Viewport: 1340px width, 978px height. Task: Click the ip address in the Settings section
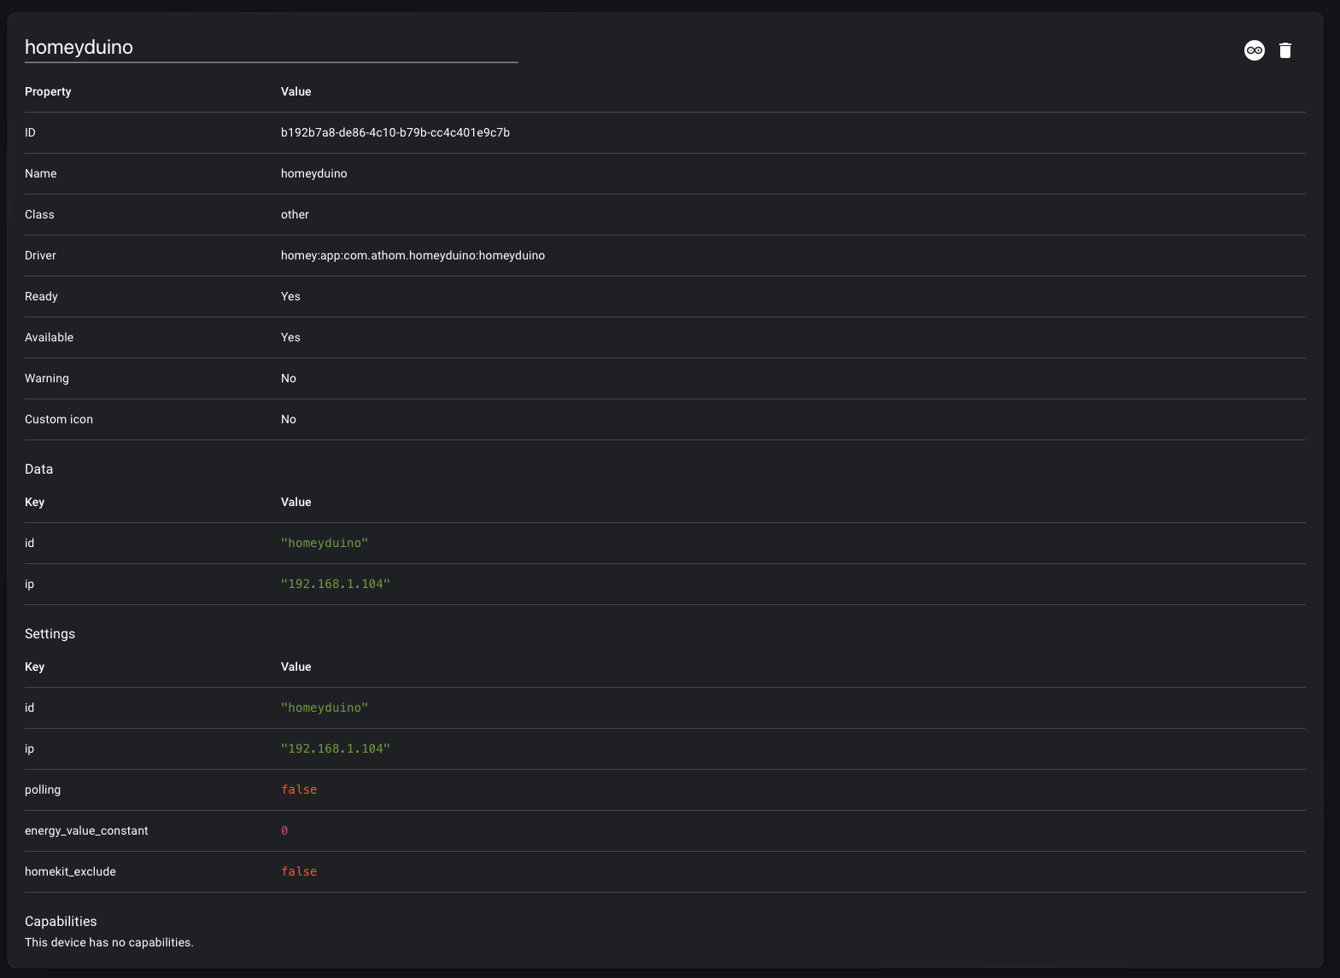[335, 748]
